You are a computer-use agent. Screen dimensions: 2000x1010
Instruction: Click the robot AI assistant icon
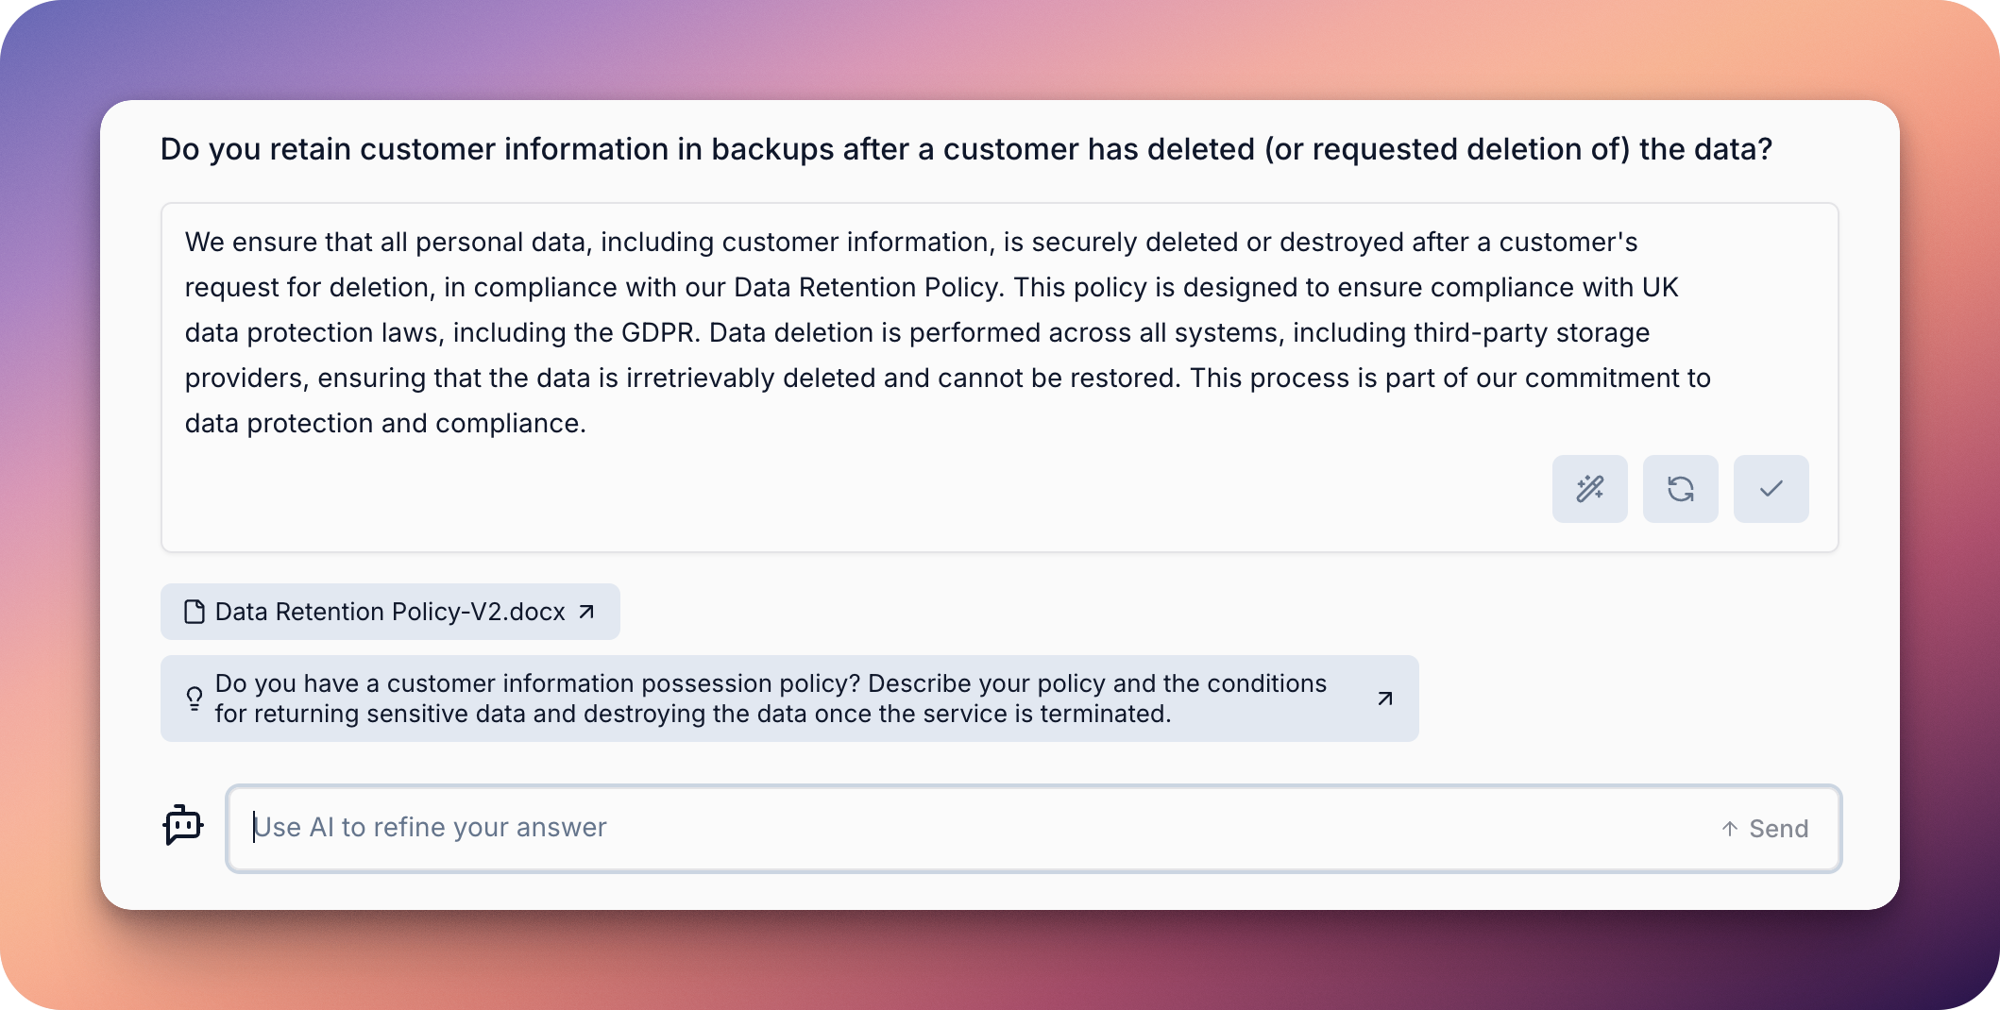[183, 826]
